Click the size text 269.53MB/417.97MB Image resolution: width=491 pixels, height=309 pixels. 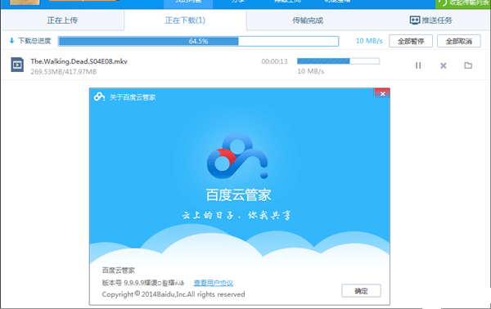[64, 72]
